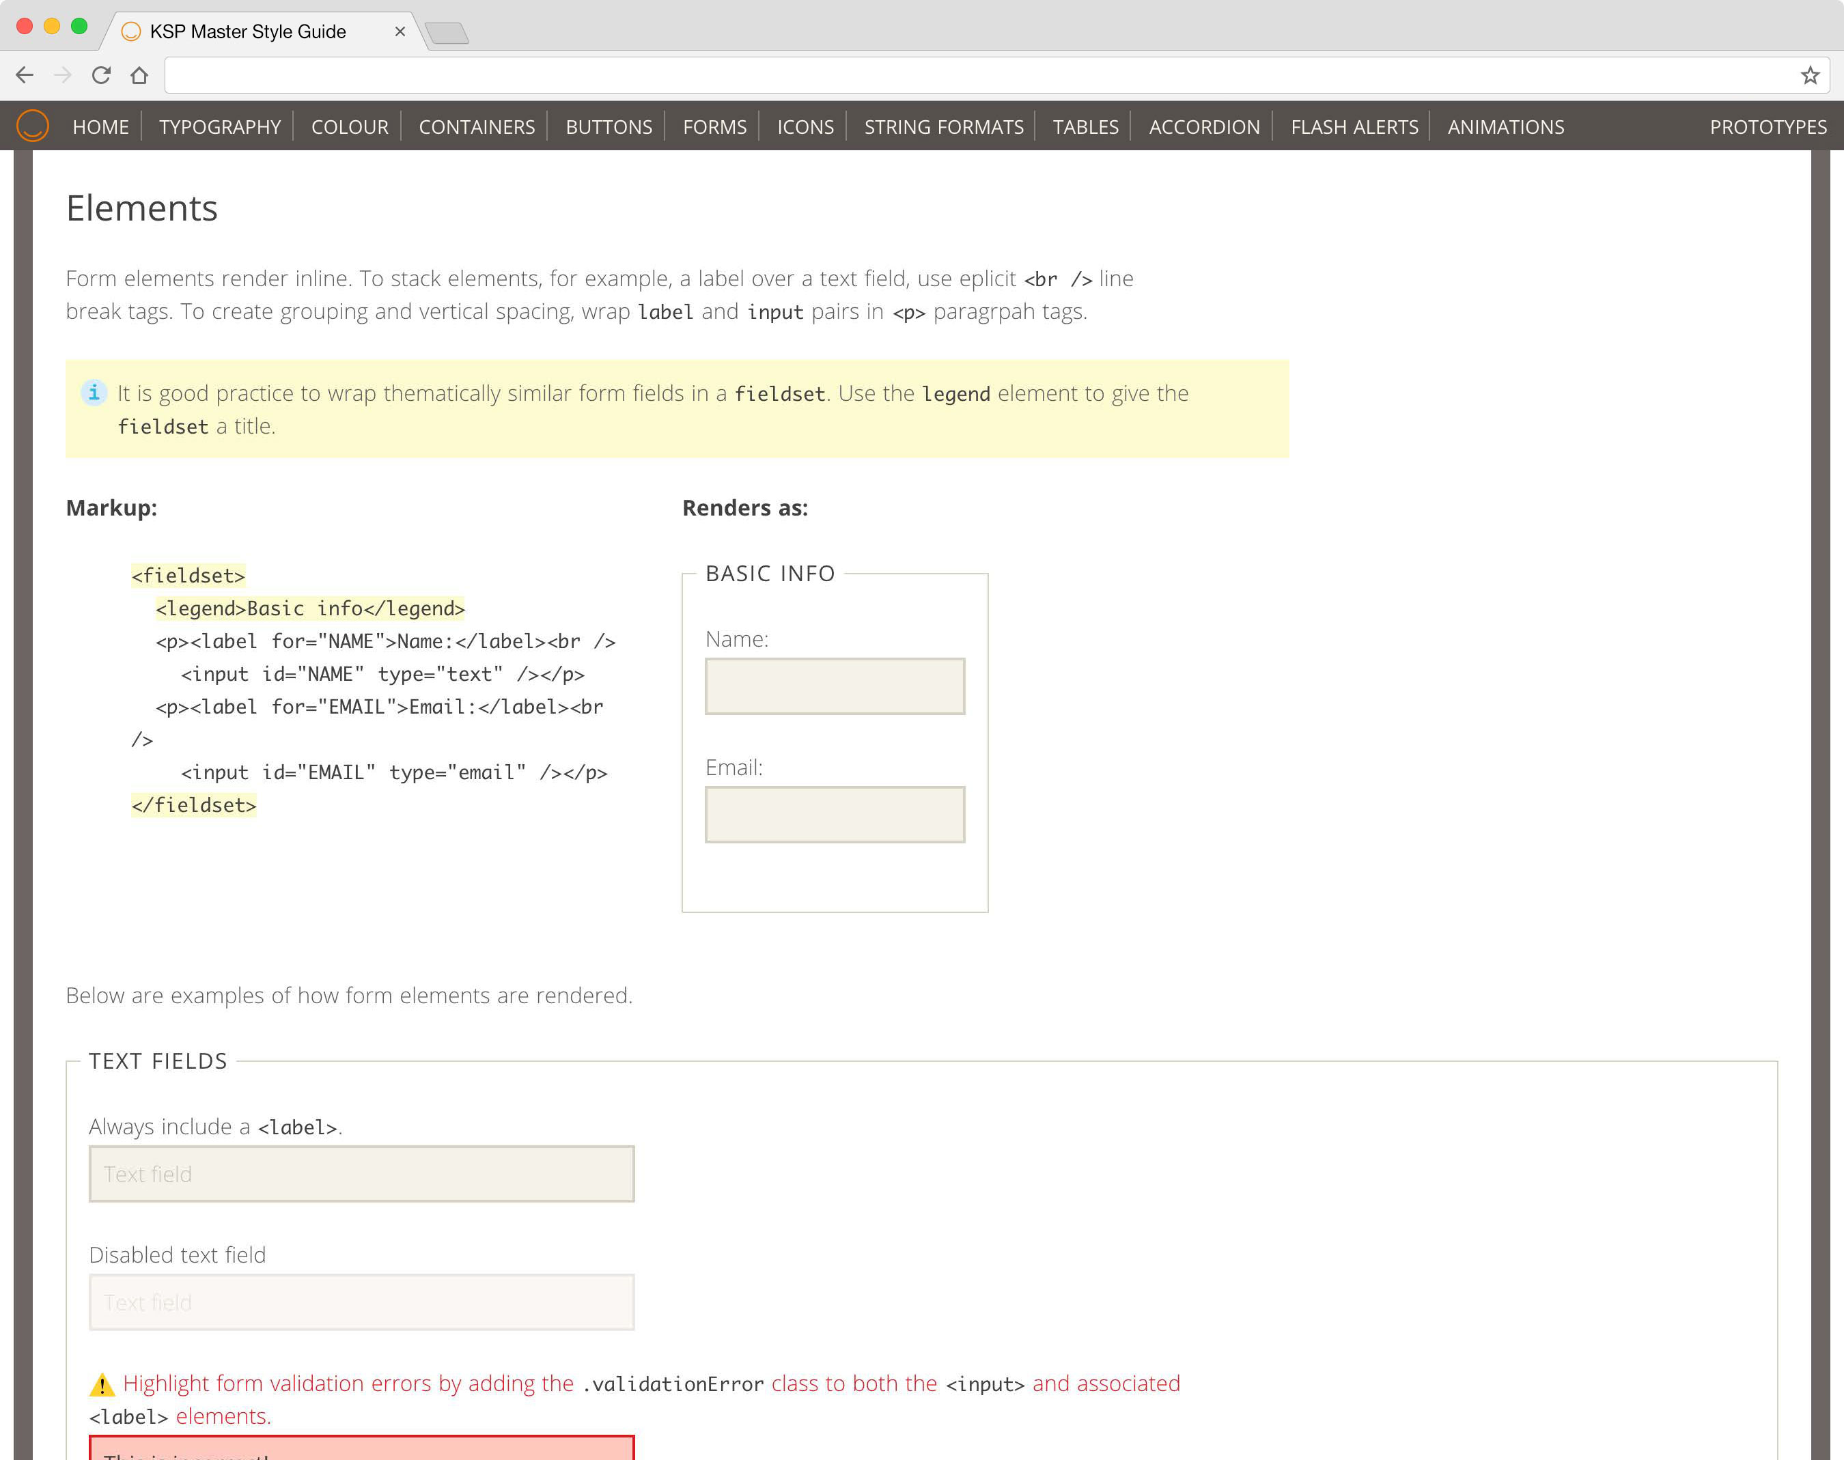The height and width of the screenshot is (1460, 1844).
Task: Click the 'Always include a label' text field
Action: [361, 1174]
